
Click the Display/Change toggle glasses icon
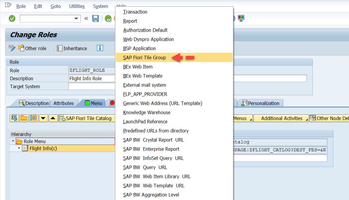tap(12, 48)
